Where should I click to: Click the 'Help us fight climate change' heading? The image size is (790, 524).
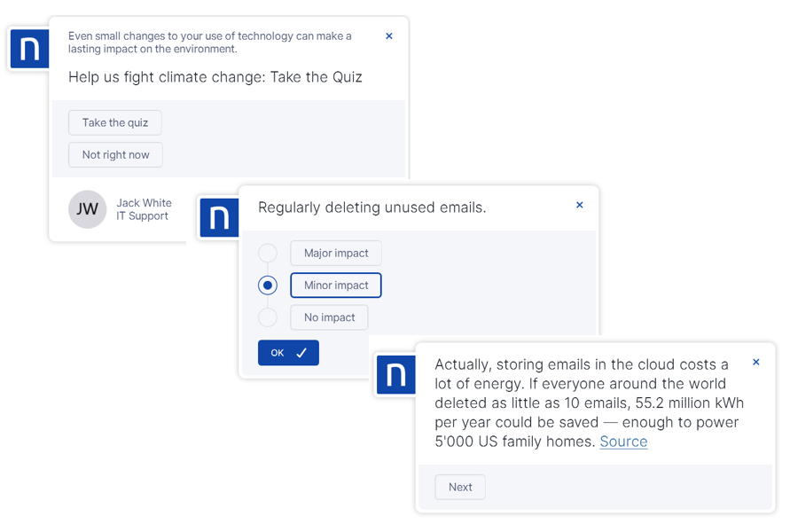(215, 77)
